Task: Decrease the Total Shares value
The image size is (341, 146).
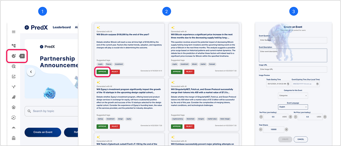Action: [x=260, y=129]
